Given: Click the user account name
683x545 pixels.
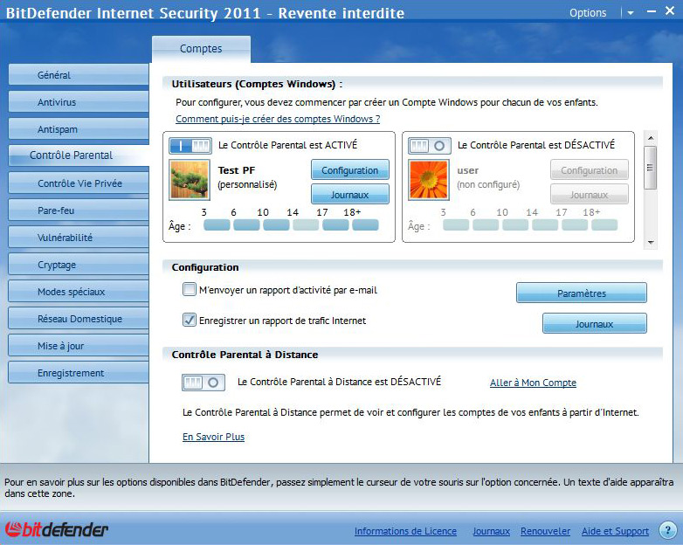Looking at the screenshot, I should tap(468, 170).
